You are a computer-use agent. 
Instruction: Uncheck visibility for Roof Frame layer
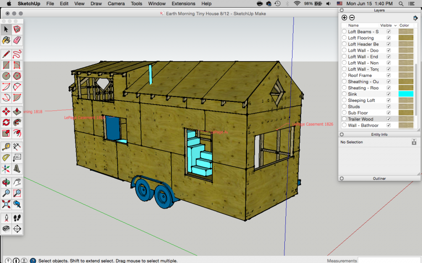coord(389,76)
